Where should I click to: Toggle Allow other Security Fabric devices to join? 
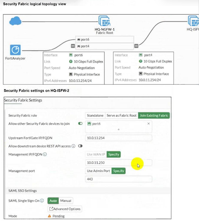click(x=80, y=124)
